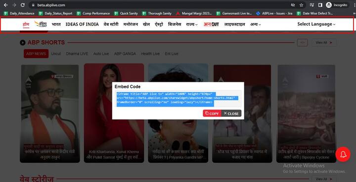Open the Kriti Kharbanda video thumbnail
The image size is (356, 182).
tap(114, 113)
